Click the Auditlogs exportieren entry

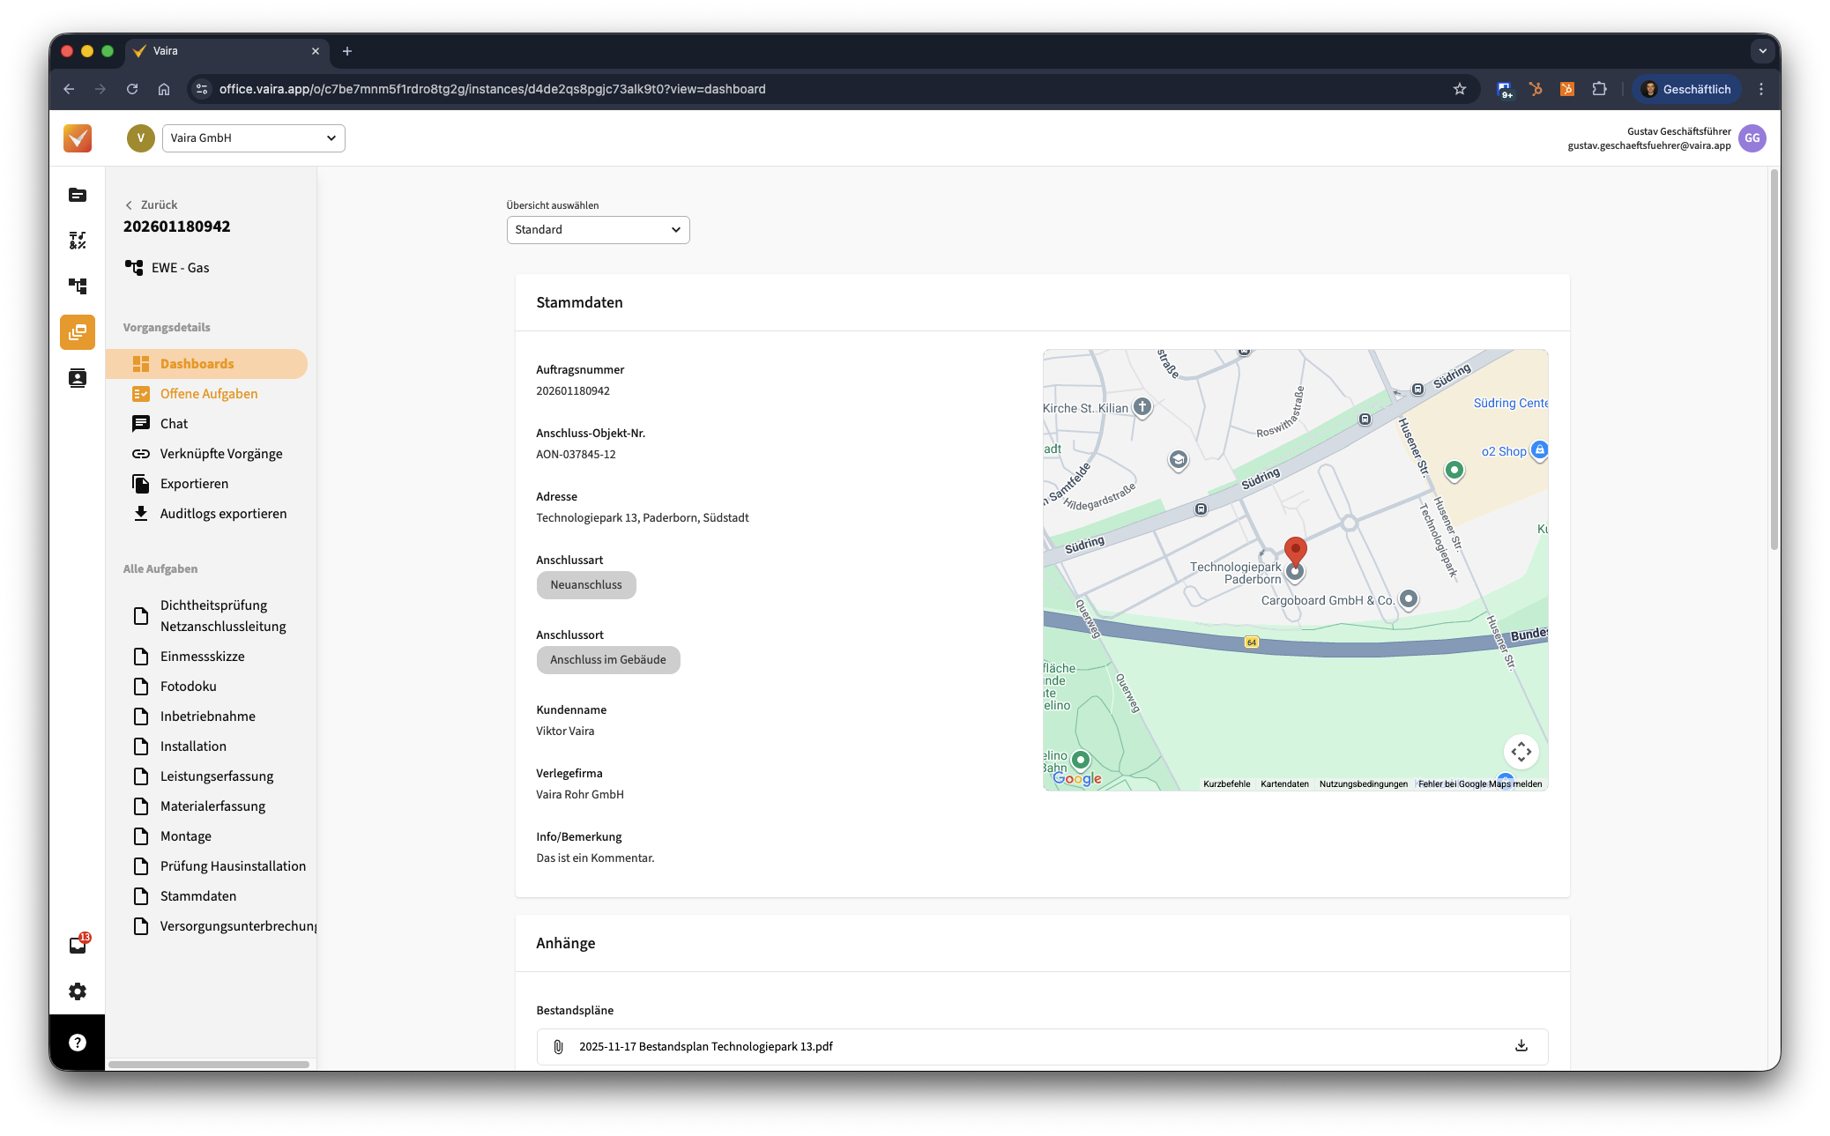coord(223,514)
